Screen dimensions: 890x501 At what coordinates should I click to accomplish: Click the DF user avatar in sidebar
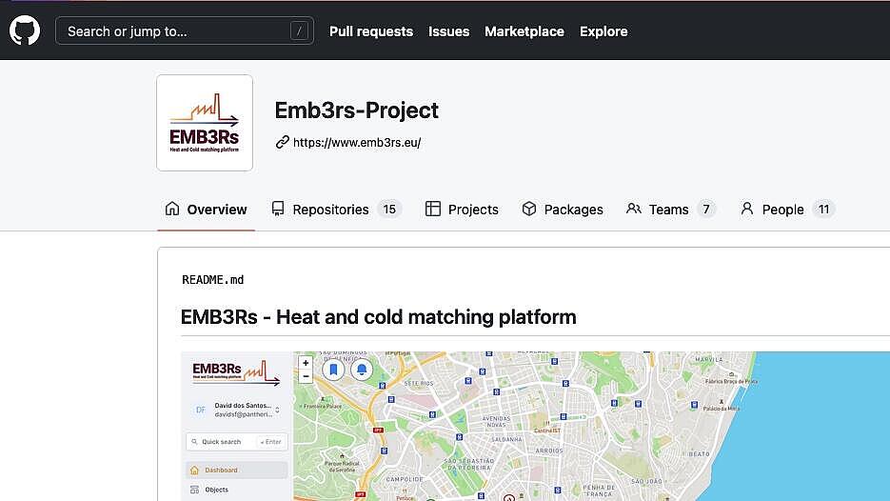point(200,410)
